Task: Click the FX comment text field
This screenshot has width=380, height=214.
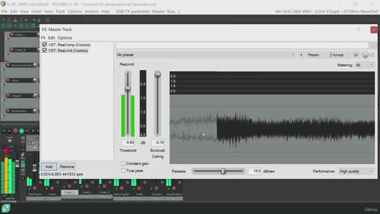Action: [242, 45]
